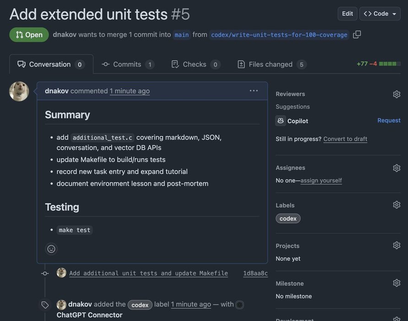Open comment options three-dot menu
Image resolution: width=408 pixels, height=321 pixels.
[x=254, y=91]
